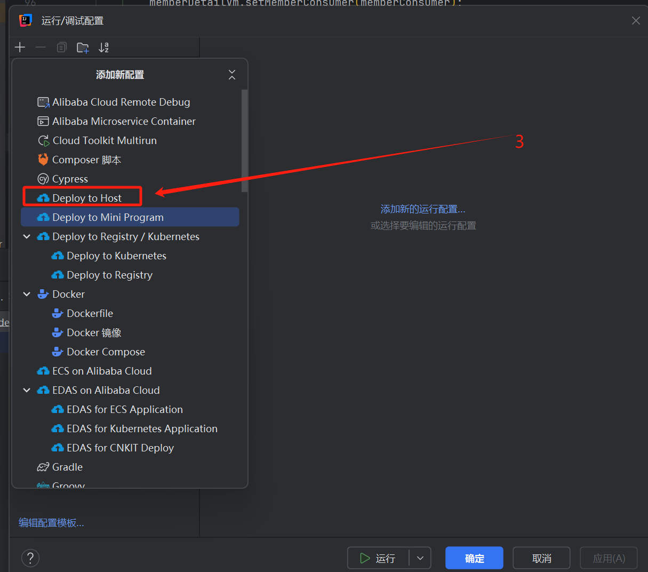
Task: Click the IntelliJ IDEA logo in title bar
Action: click(25, 21)
